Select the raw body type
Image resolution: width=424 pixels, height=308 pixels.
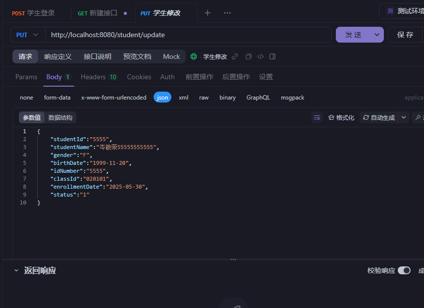click(204, 98)
